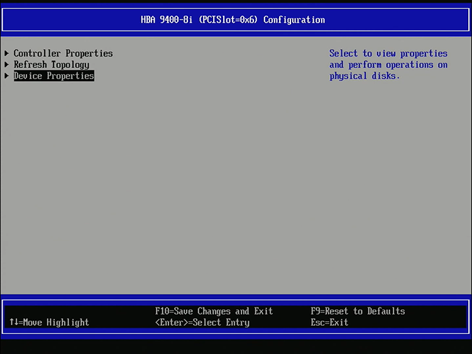Click the 'Esc=Exit' hint
Image resolution: width=472 pixels, height=354 pixels.
click(x=329, y=323)
